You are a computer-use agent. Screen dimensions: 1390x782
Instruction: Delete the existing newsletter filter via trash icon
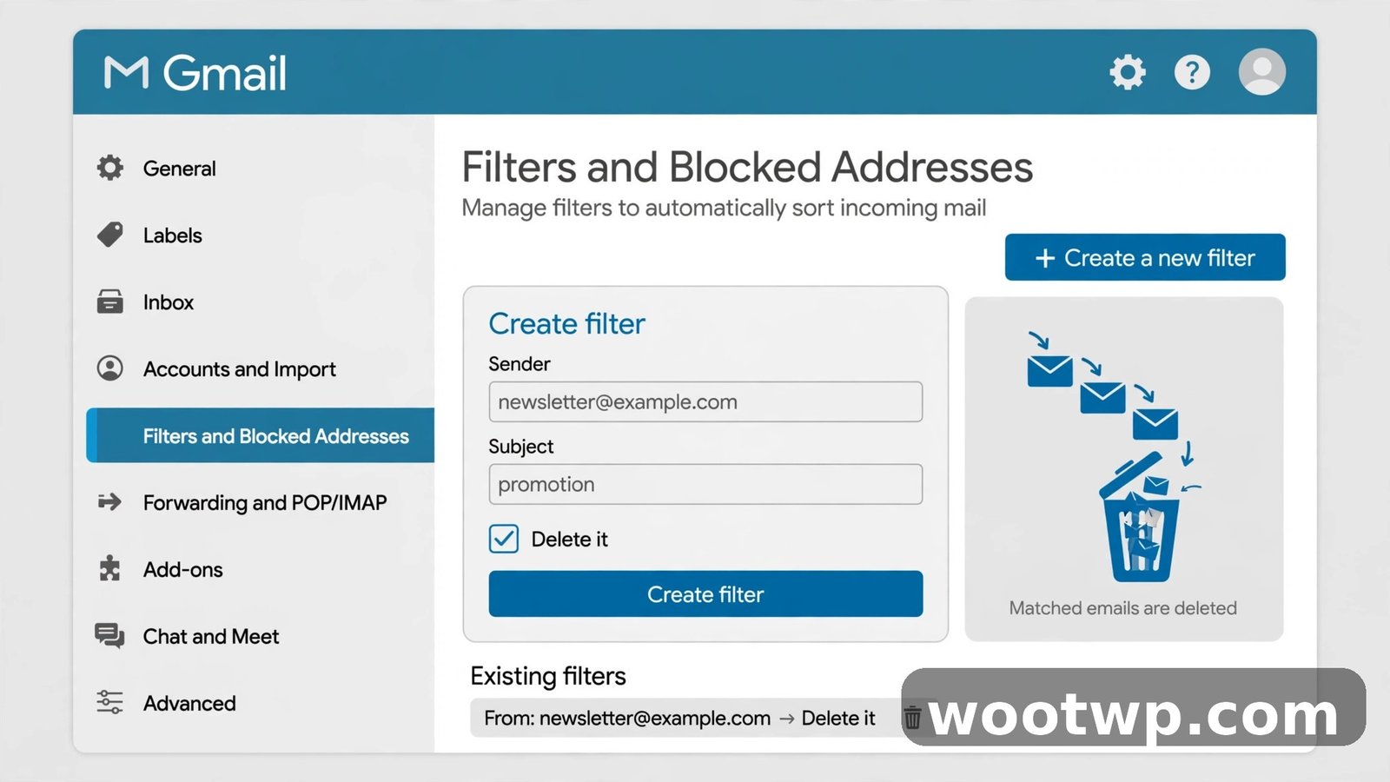point(912,718)
